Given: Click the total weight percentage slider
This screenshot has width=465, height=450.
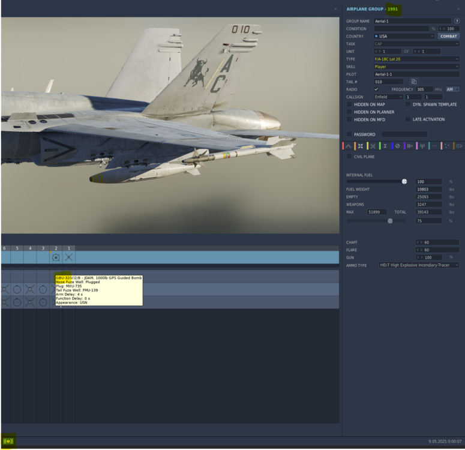Looking at the screenshot, I should tap(390, 221).
